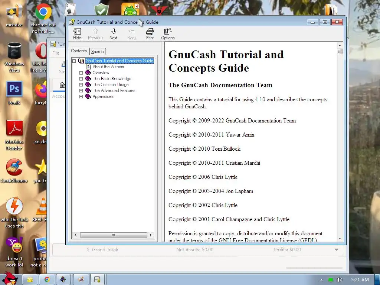This screenshot has width=380, height=285.
Task: Click the book icon beside The Basic Knowledge
Action: 88,79
